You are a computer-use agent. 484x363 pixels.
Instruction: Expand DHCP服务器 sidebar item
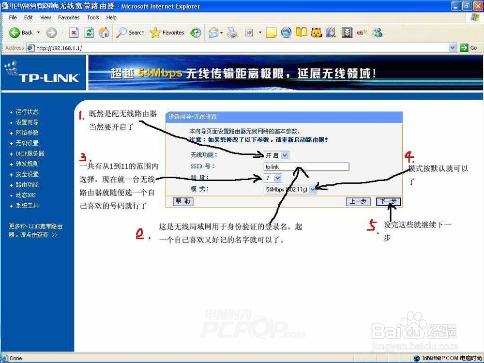(30, 153)
